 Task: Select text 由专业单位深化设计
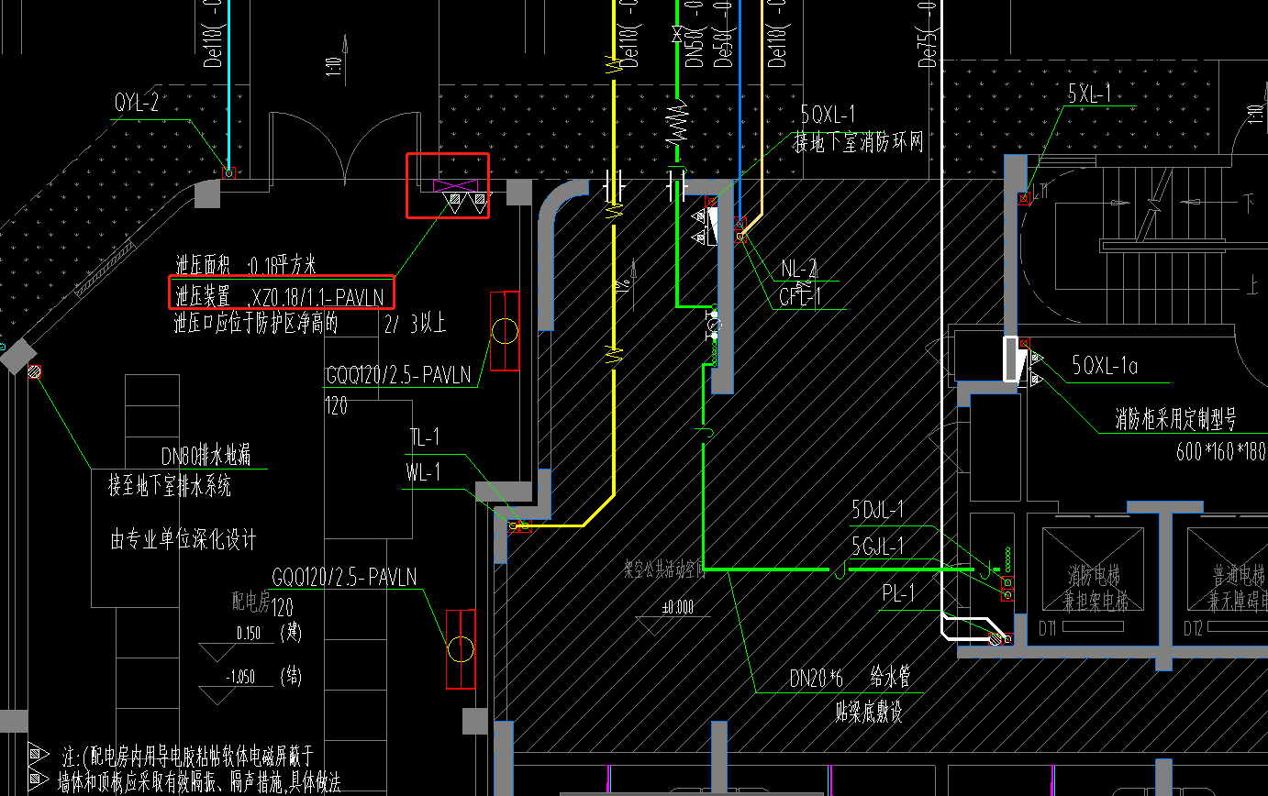pyautogui.click(x=183, y=539)
